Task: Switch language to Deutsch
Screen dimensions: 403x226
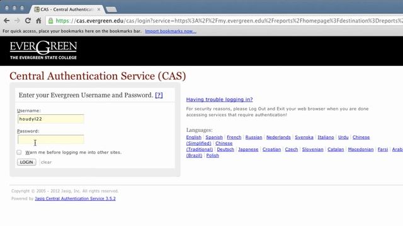Action: [225, 149]
